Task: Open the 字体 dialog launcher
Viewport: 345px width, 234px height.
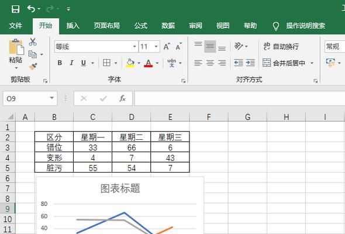Action: (183, 81)
